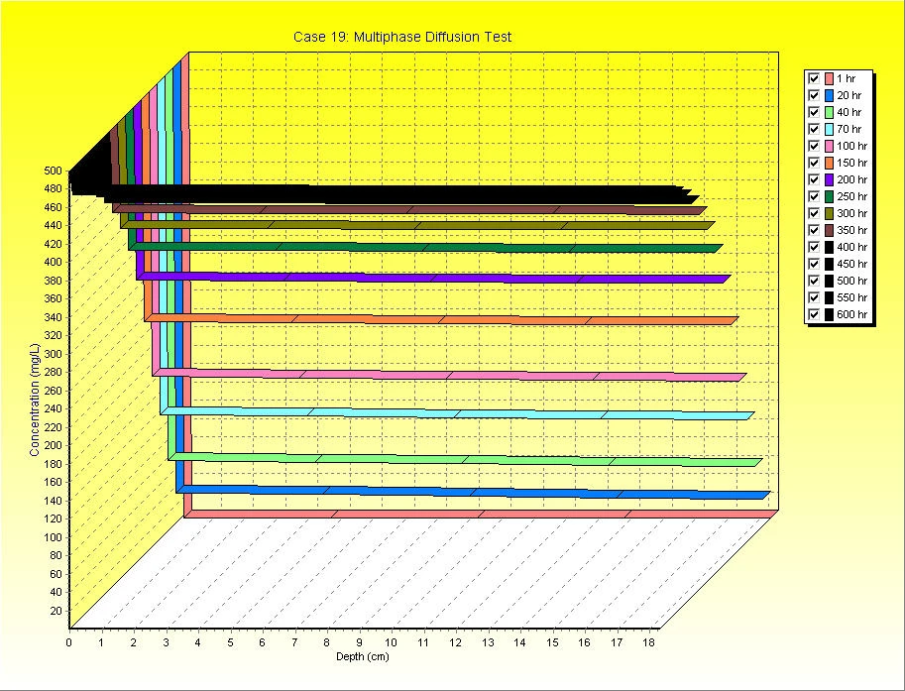This screenshot has width=905, height=691.
Task: Toggle the 200 hr series checkbox
Action: [x=814, y=179]
